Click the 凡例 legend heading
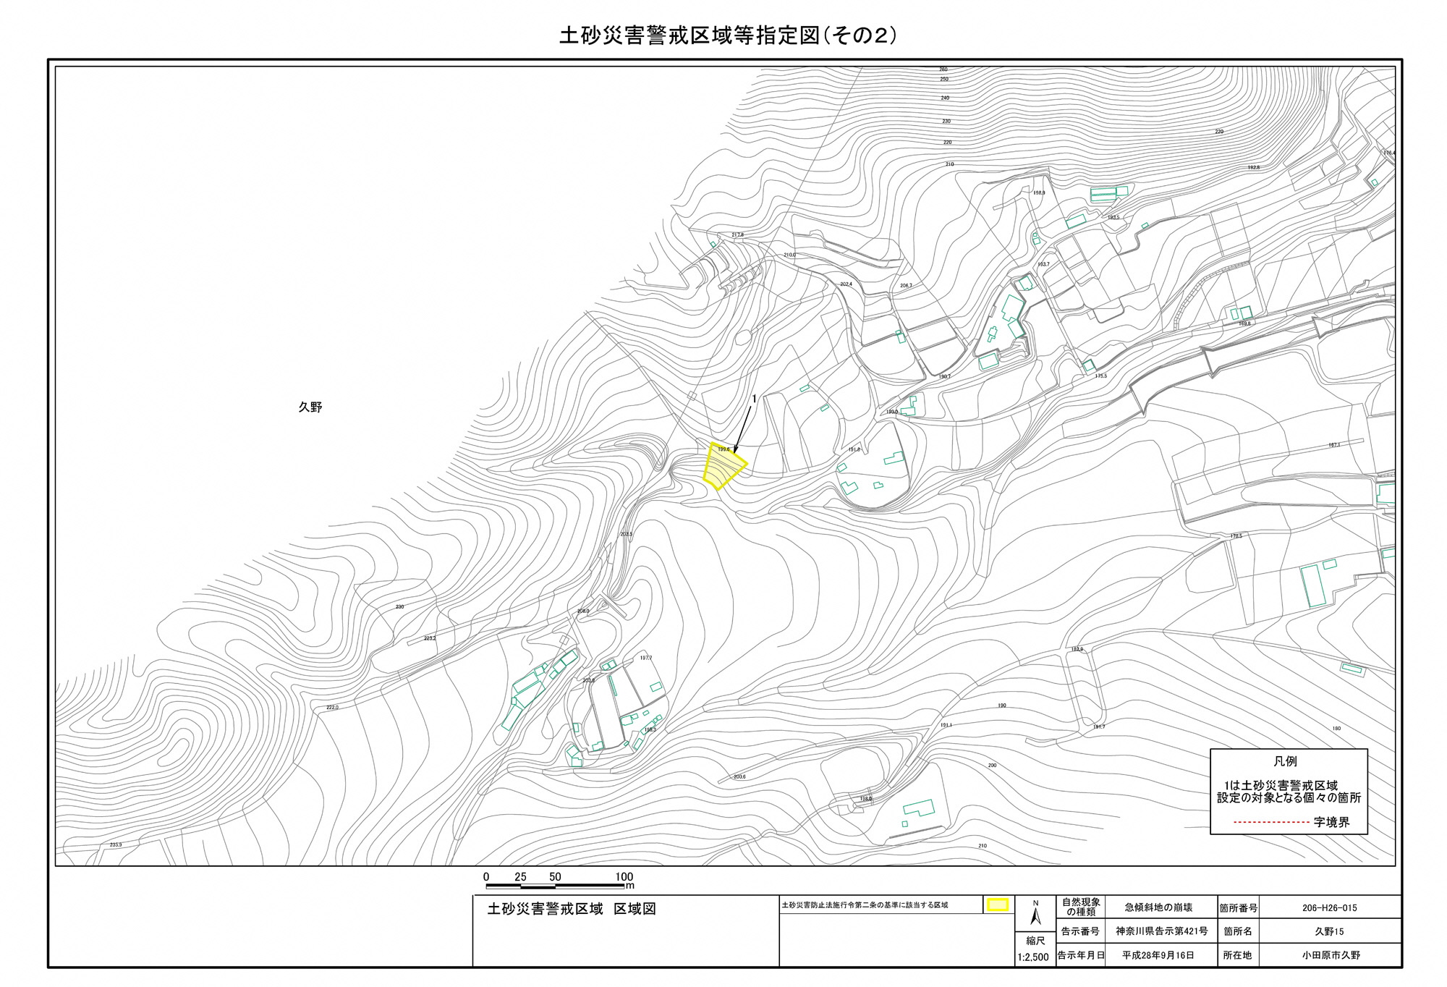Screen dimensions: 1447x987 tap(1285, 761)
